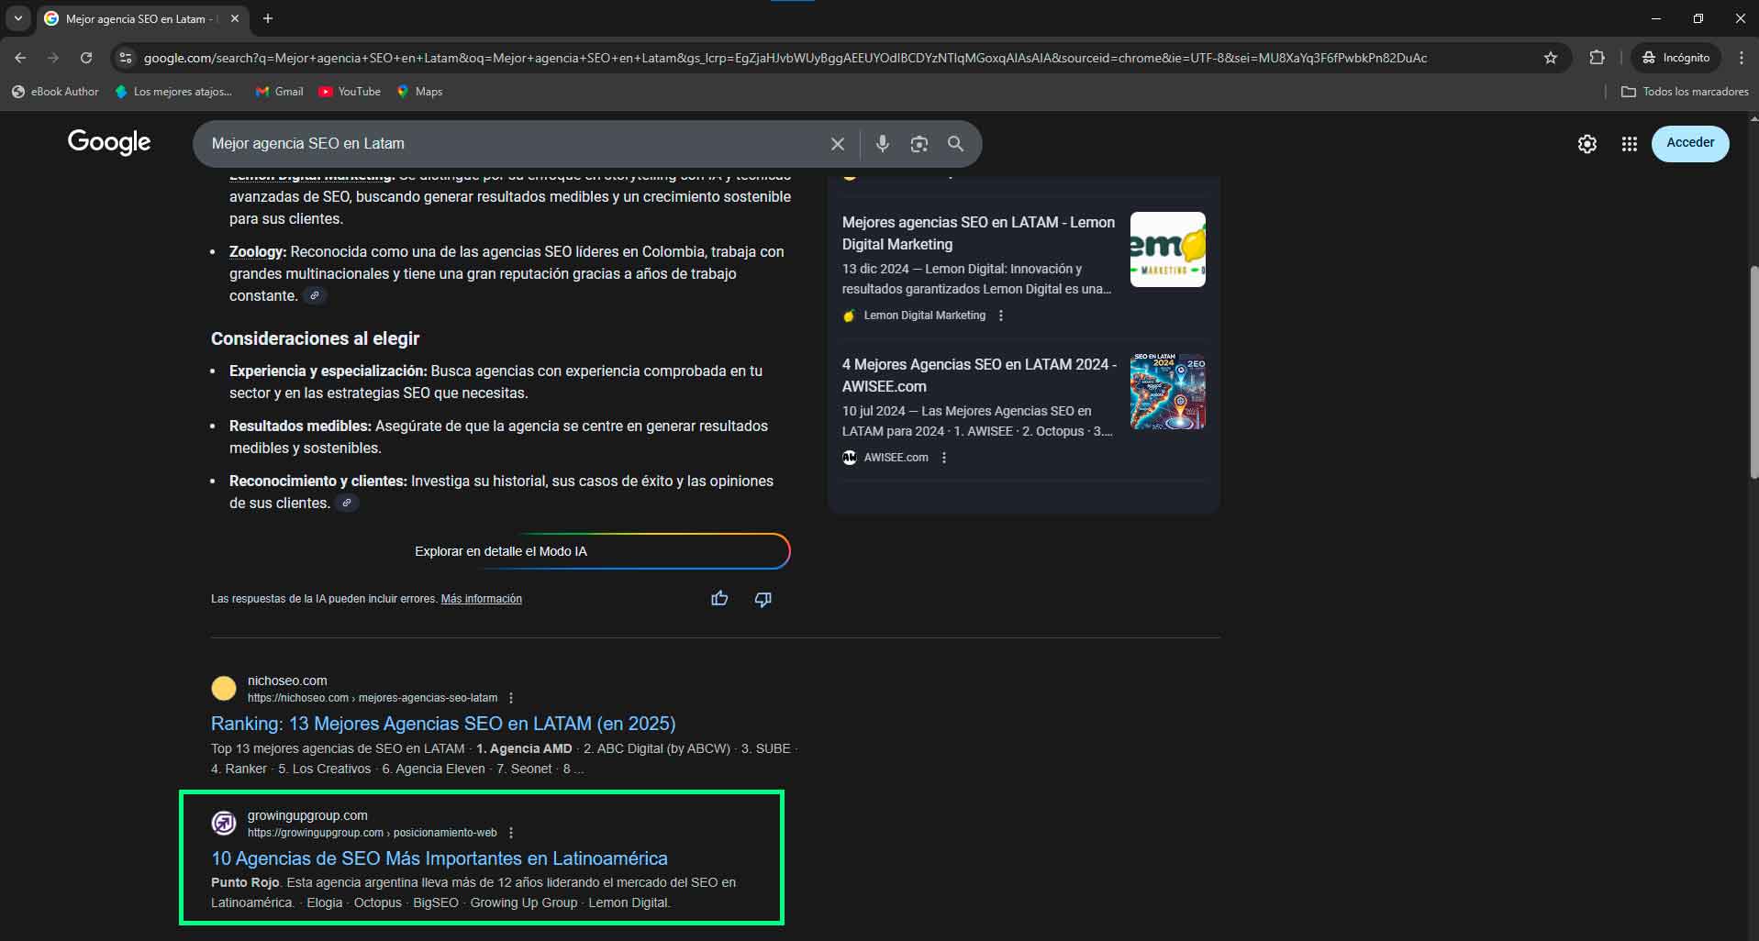Open 'Mejores agencias SEO en LATAM - Lemon Digital Marketing'
Screen dimensions: 1759x941
(978, 233)
